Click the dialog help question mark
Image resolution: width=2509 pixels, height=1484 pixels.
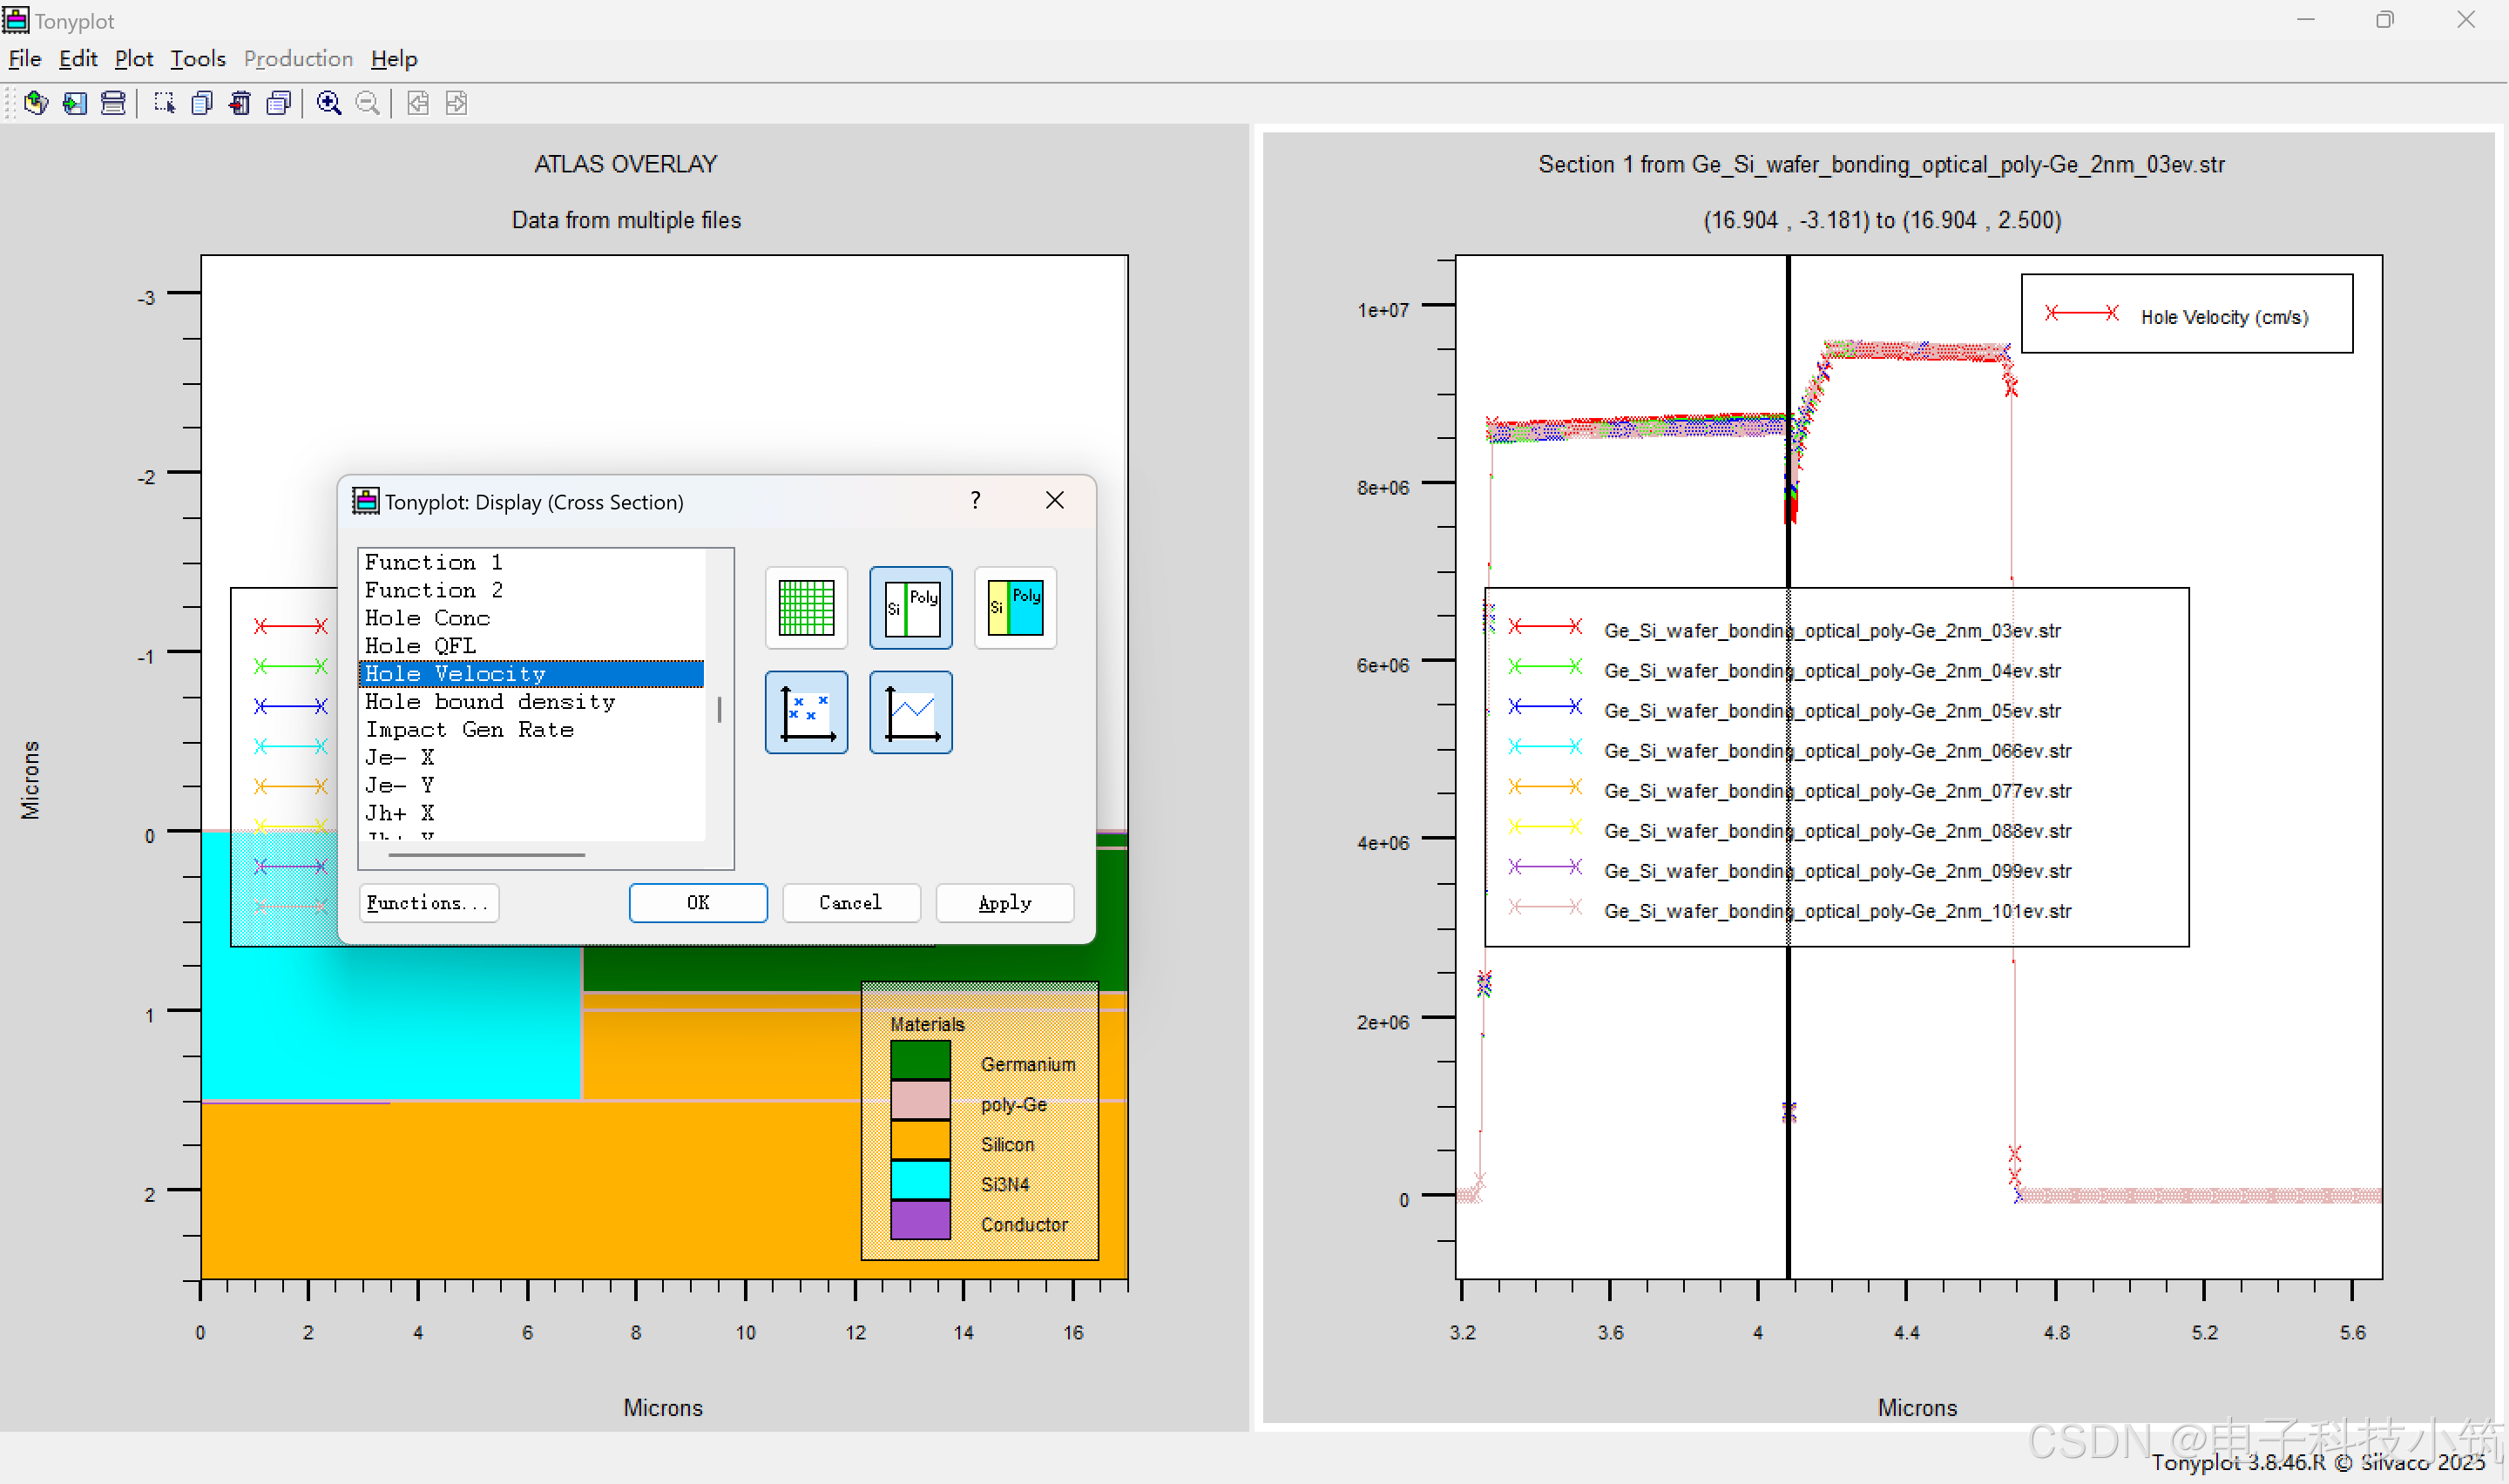pyautogui.click(x=975, y=500)
